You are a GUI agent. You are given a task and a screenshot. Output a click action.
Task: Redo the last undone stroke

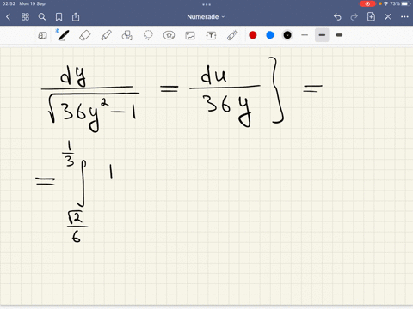[354, 17]
